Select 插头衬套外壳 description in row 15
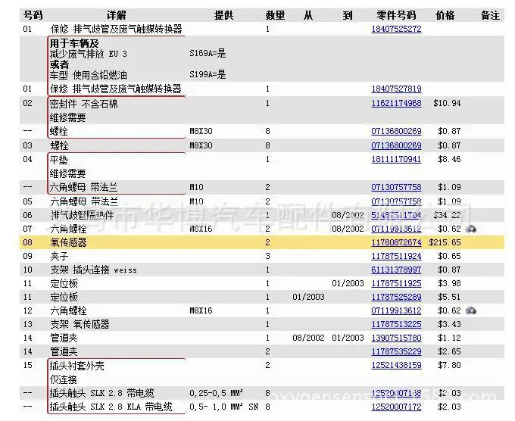 76,366
